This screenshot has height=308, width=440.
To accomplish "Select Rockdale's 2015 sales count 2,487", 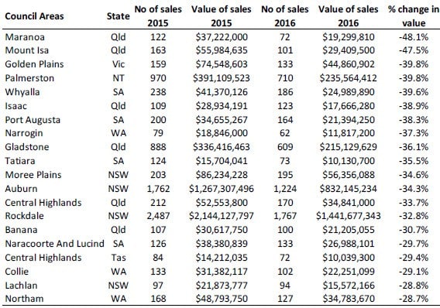I will point(158,216).
